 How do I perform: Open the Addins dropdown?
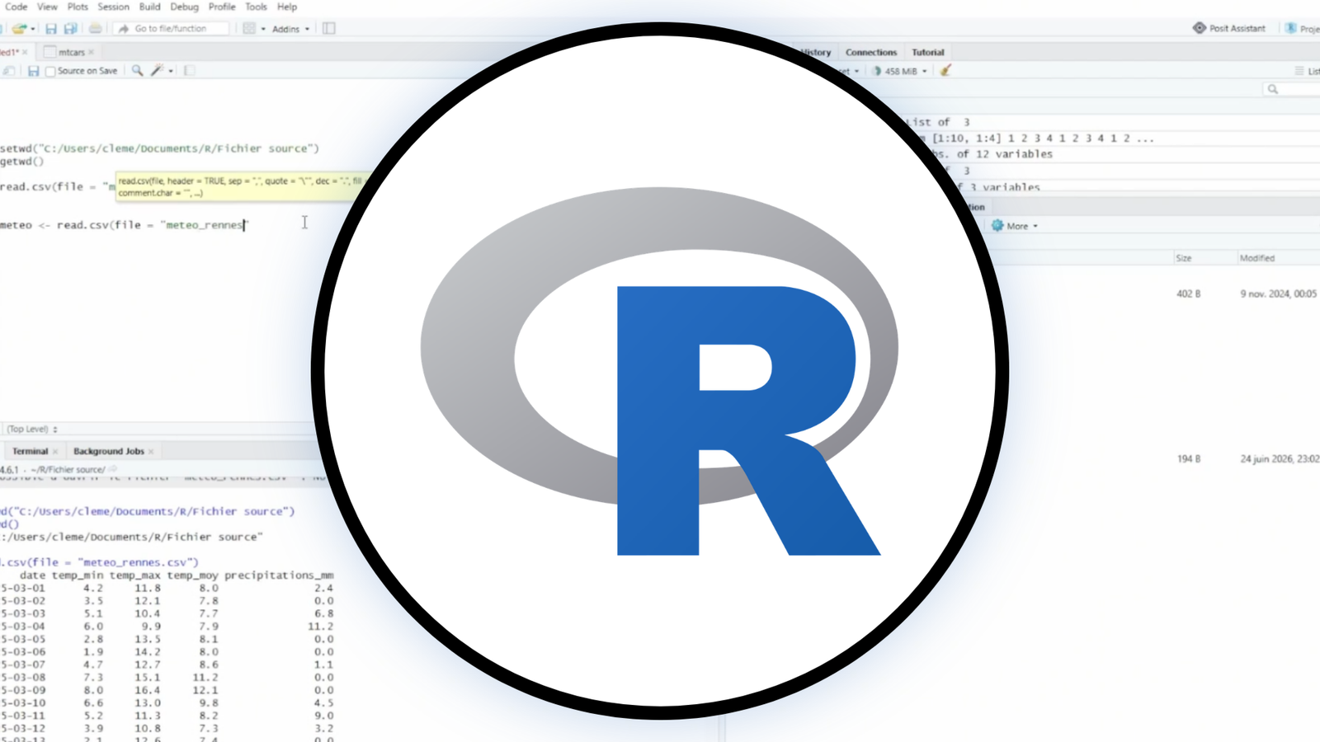[x=290, y=29]
